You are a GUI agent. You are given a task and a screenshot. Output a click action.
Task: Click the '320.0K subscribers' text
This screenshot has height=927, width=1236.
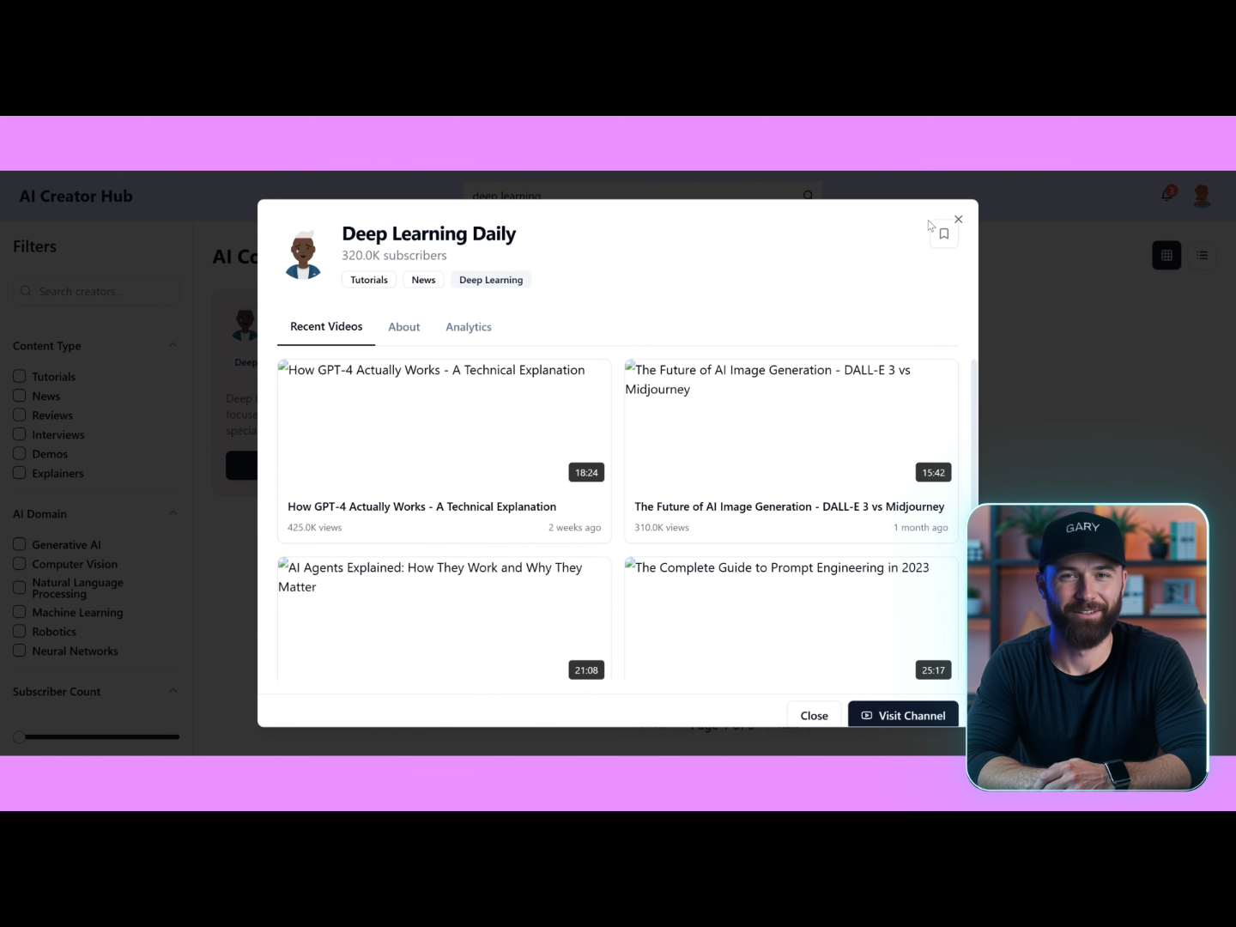394,256
